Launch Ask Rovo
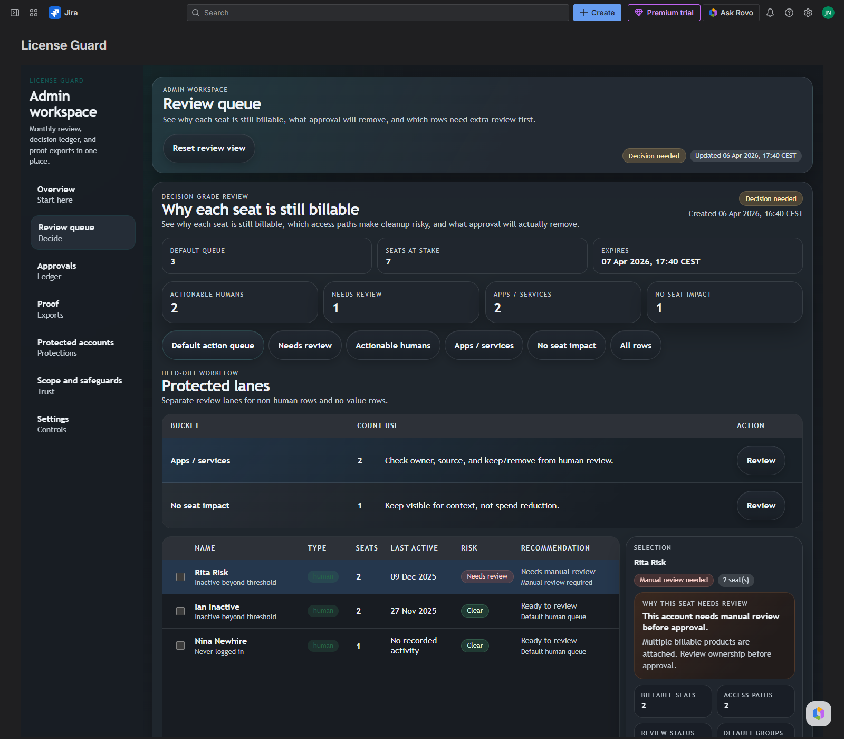 coord(731,12)
